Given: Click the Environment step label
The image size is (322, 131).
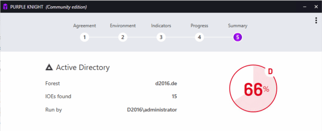Looking at the screenshot, I should [123, 26].
